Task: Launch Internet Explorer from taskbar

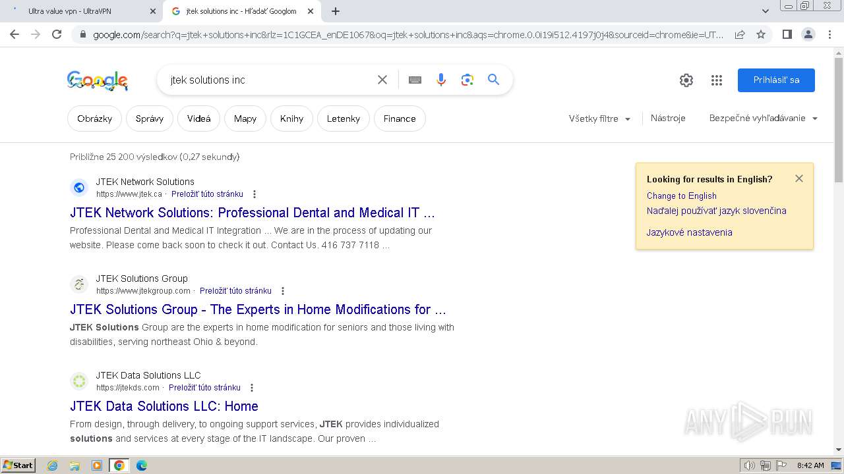Action: point(53,465)
